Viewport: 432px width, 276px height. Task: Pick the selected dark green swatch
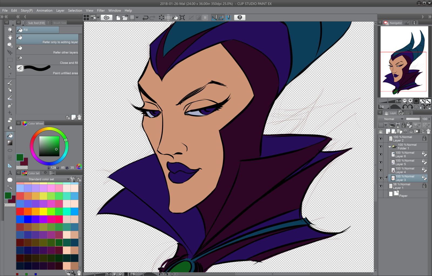tap(59, 242)
